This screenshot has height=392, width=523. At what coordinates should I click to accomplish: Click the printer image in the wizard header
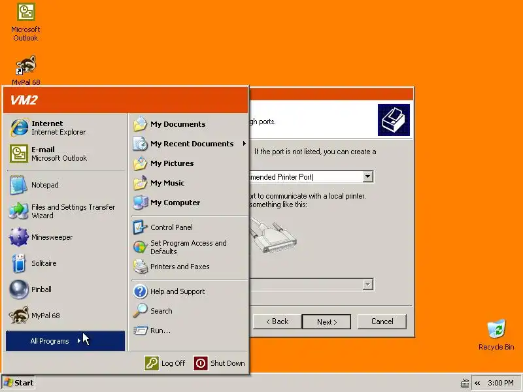tap(394, 120)
